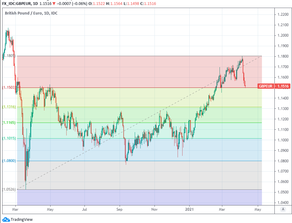The width and height of the screenshot is (292, 223).
Task: Select the GBPEUR 1.1516 price tag
Action: pyautogui.click(x=274, y=86)
